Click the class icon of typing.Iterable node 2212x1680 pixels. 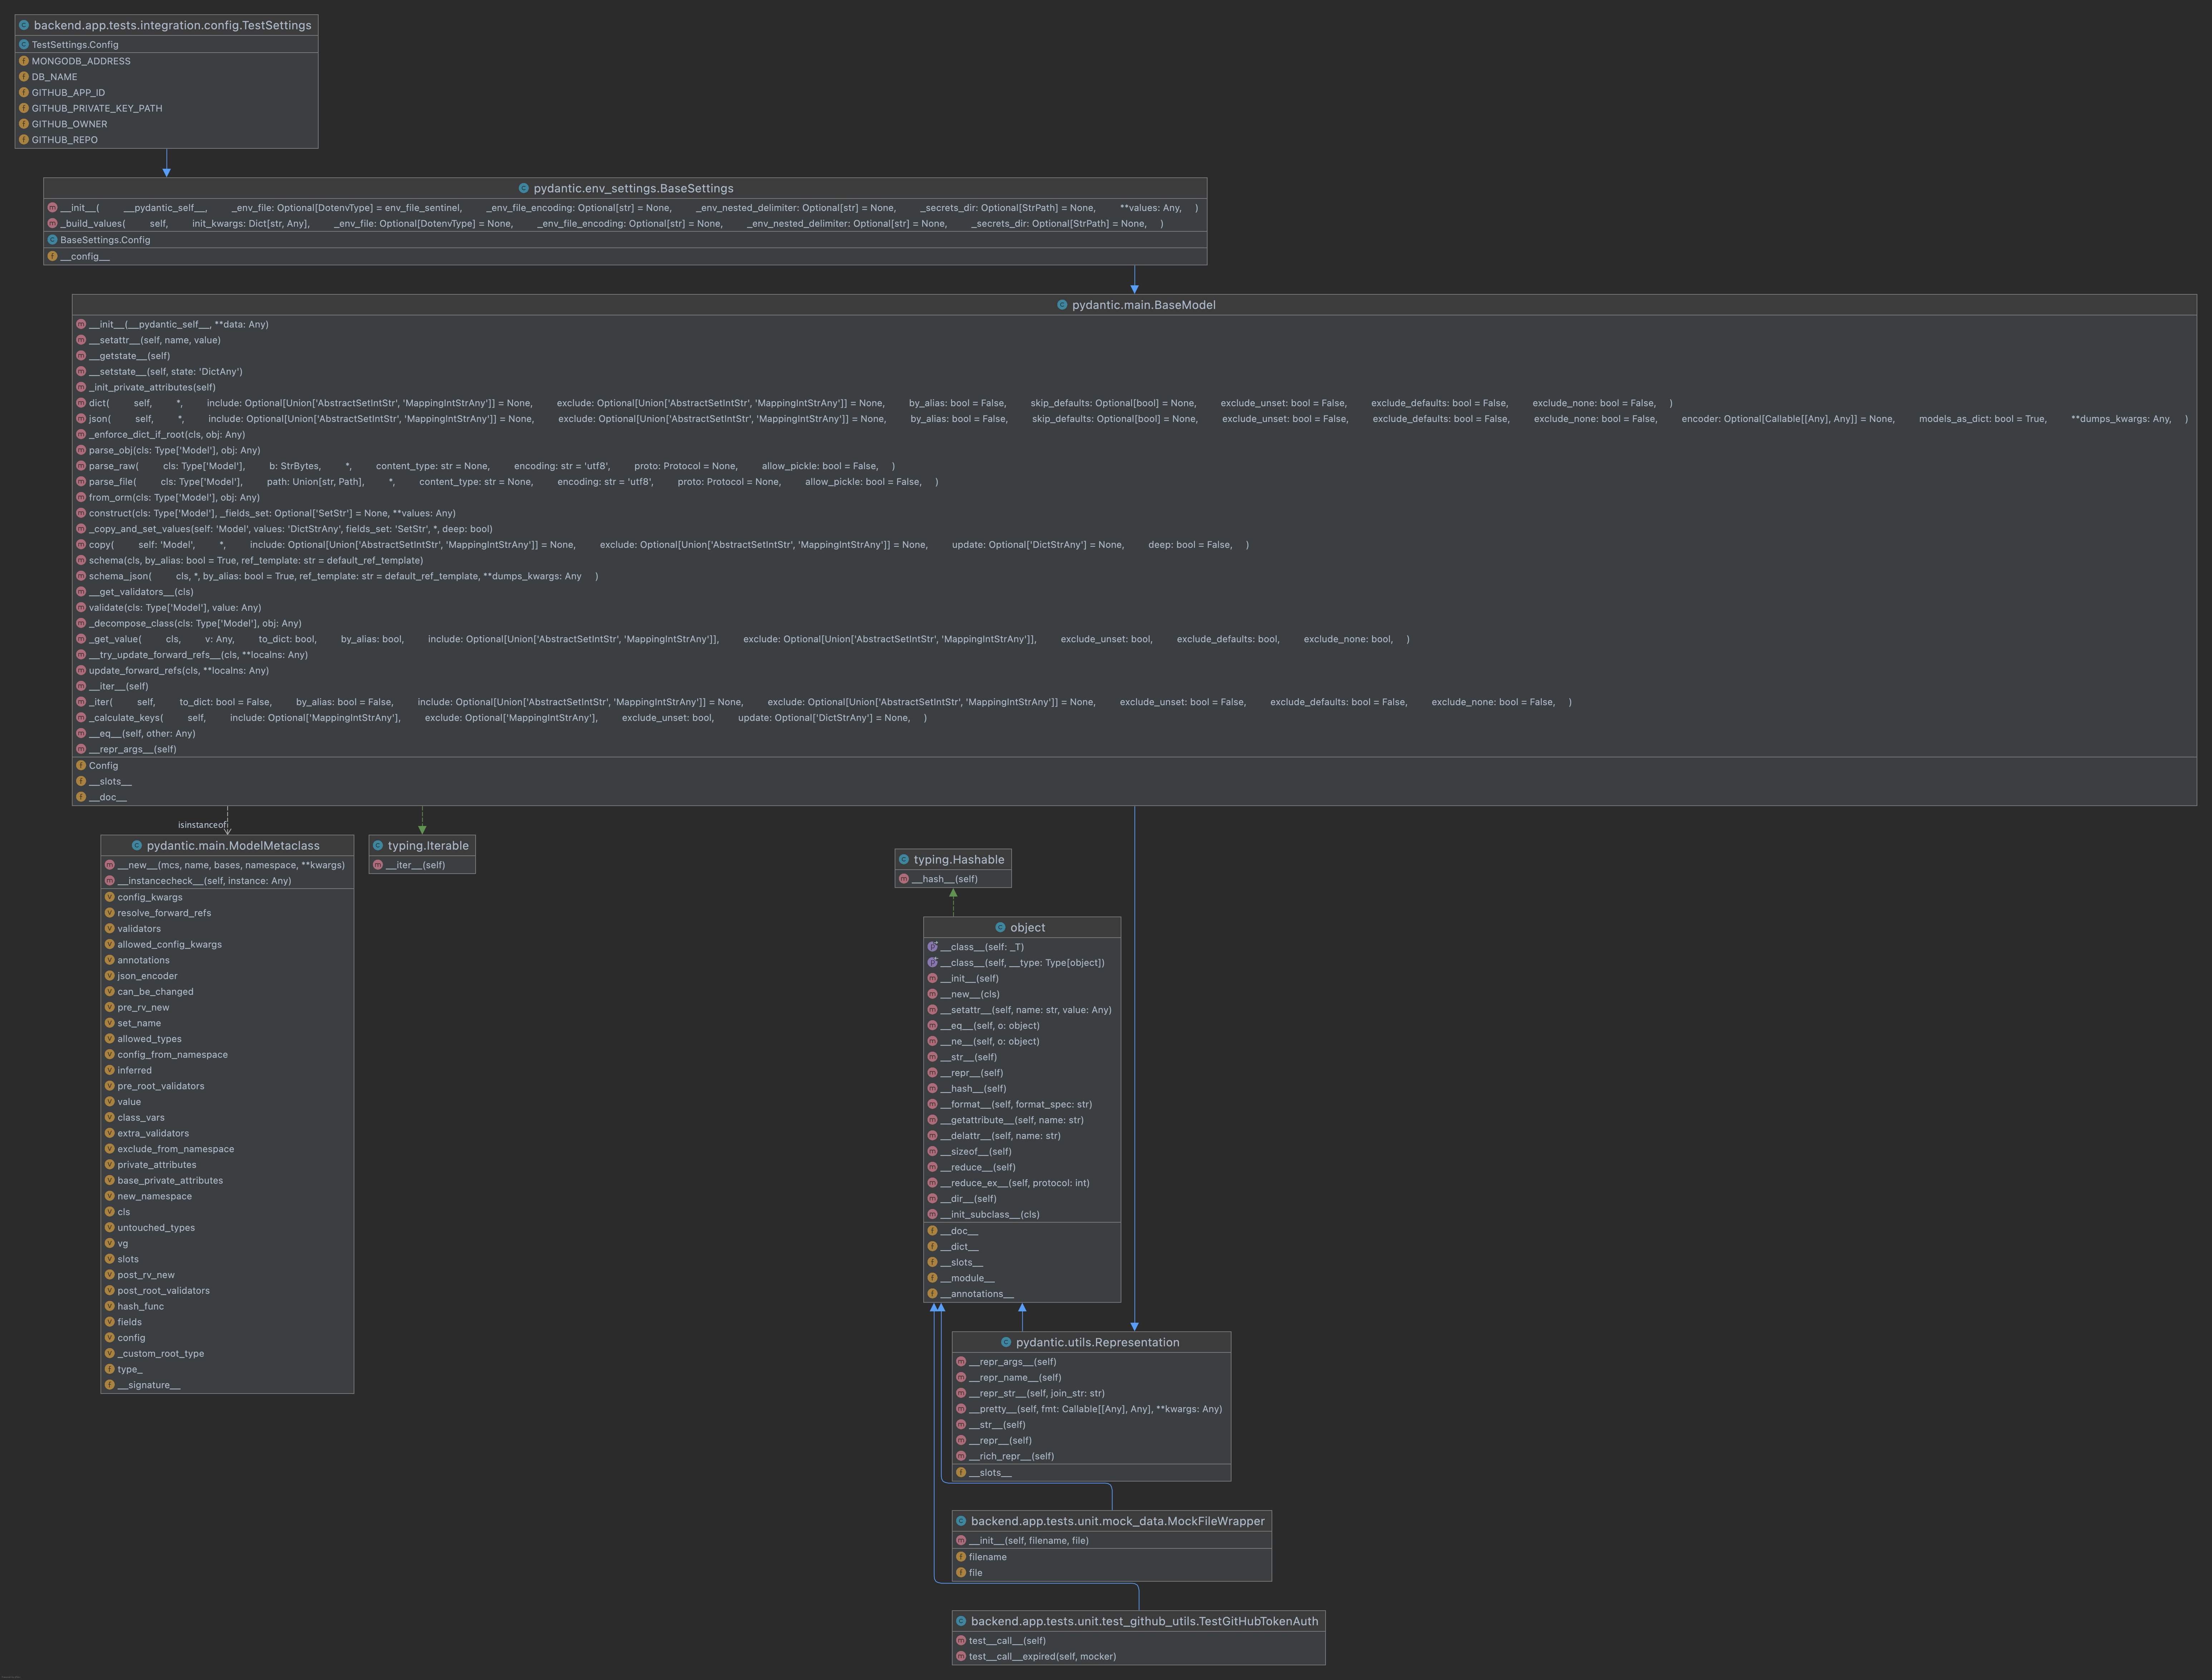pos(378,846)
